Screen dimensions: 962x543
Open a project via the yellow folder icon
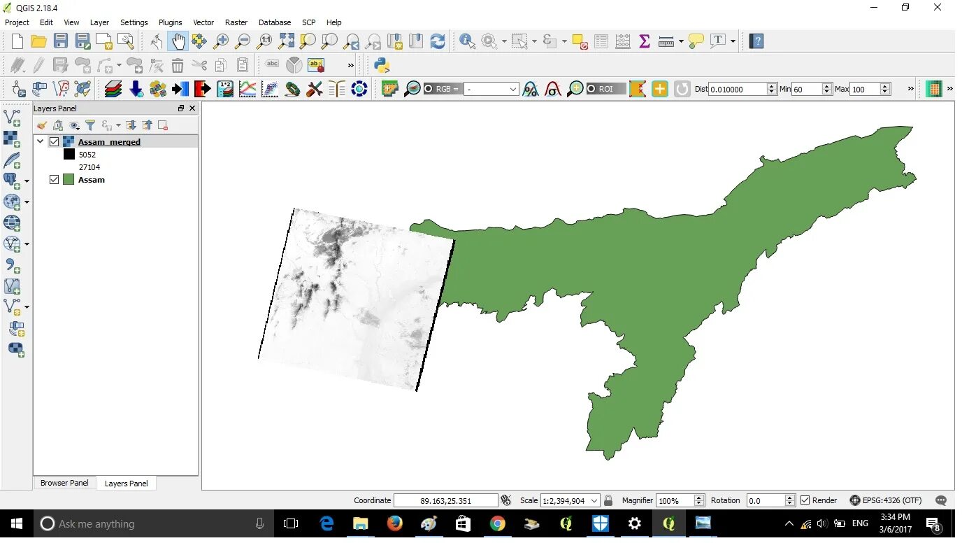click(39, 41)
